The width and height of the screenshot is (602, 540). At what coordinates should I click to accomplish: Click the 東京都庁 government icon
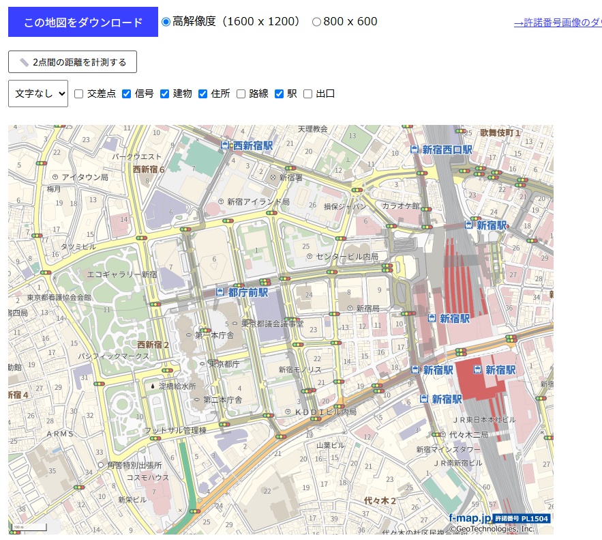point(202,364)
